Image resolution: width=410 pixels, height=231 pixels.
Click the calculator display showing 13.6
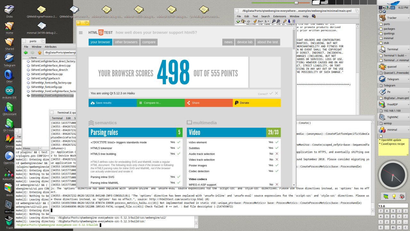[394, 206]
